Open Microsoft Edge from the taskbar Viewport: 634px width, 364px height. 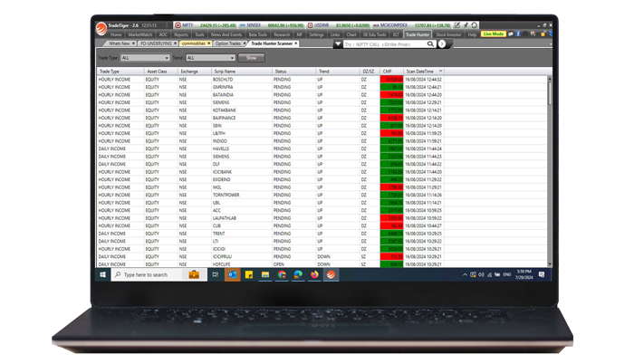tap(298, 274)
